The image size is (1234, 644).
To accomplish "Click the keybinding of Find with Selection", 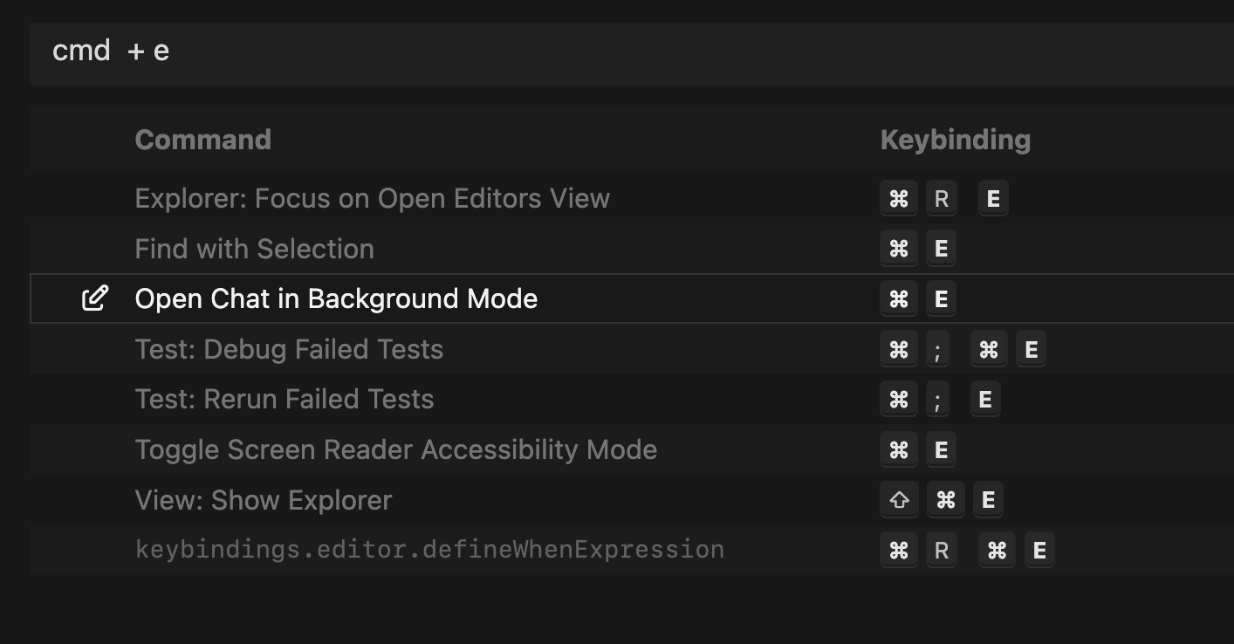I will [919, 249].
